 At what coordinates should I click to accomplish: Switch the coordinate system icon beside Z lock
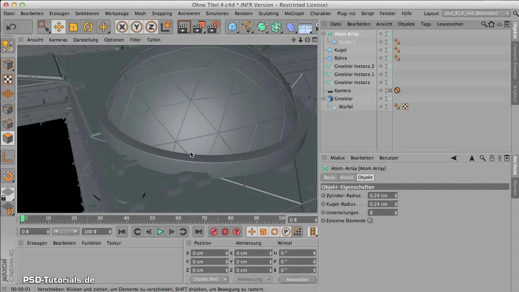pos(166,27)
